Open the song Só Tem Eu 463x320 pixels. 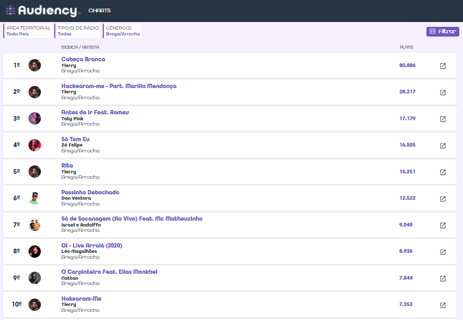tap(75, 139)
